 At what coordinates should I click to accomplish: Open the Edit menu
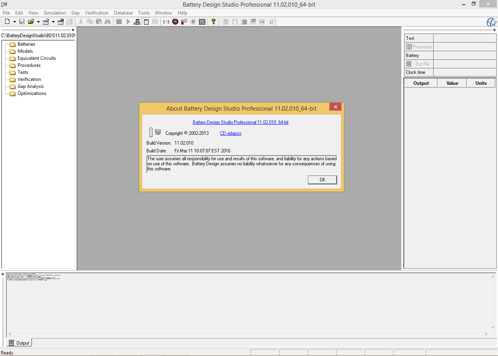pyautogui.click(x=19, y=13)
